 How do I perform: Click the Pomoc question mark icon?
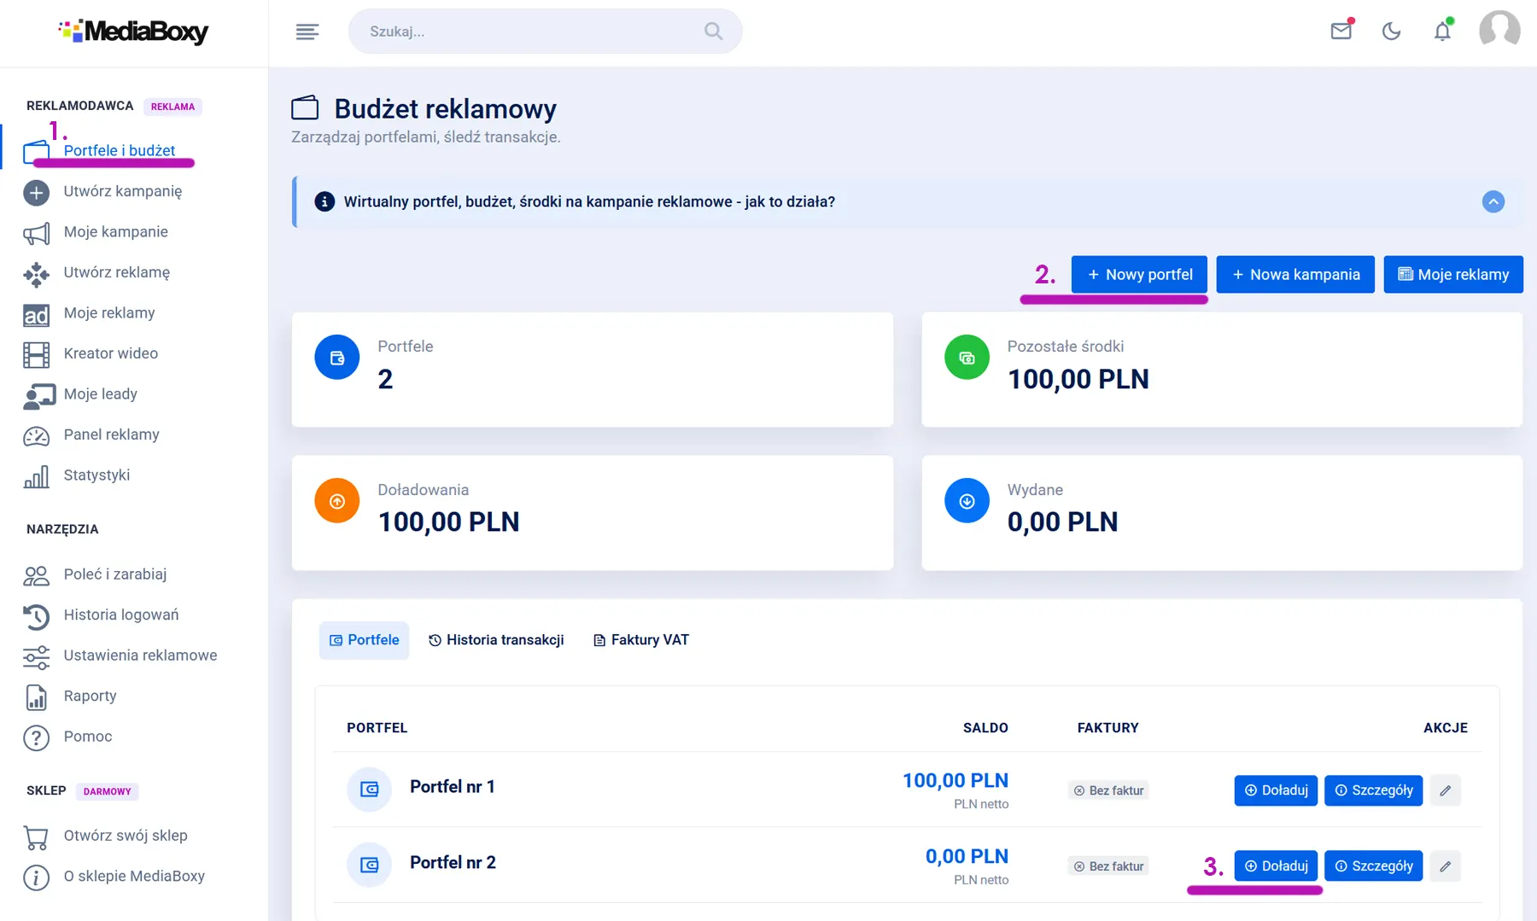(36, 737)
